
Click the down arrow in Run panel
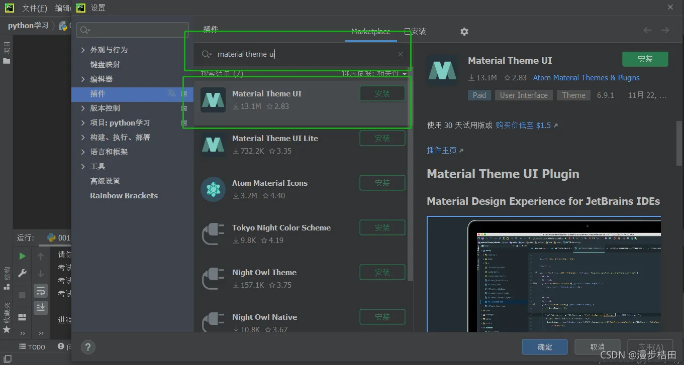[41, 274]
